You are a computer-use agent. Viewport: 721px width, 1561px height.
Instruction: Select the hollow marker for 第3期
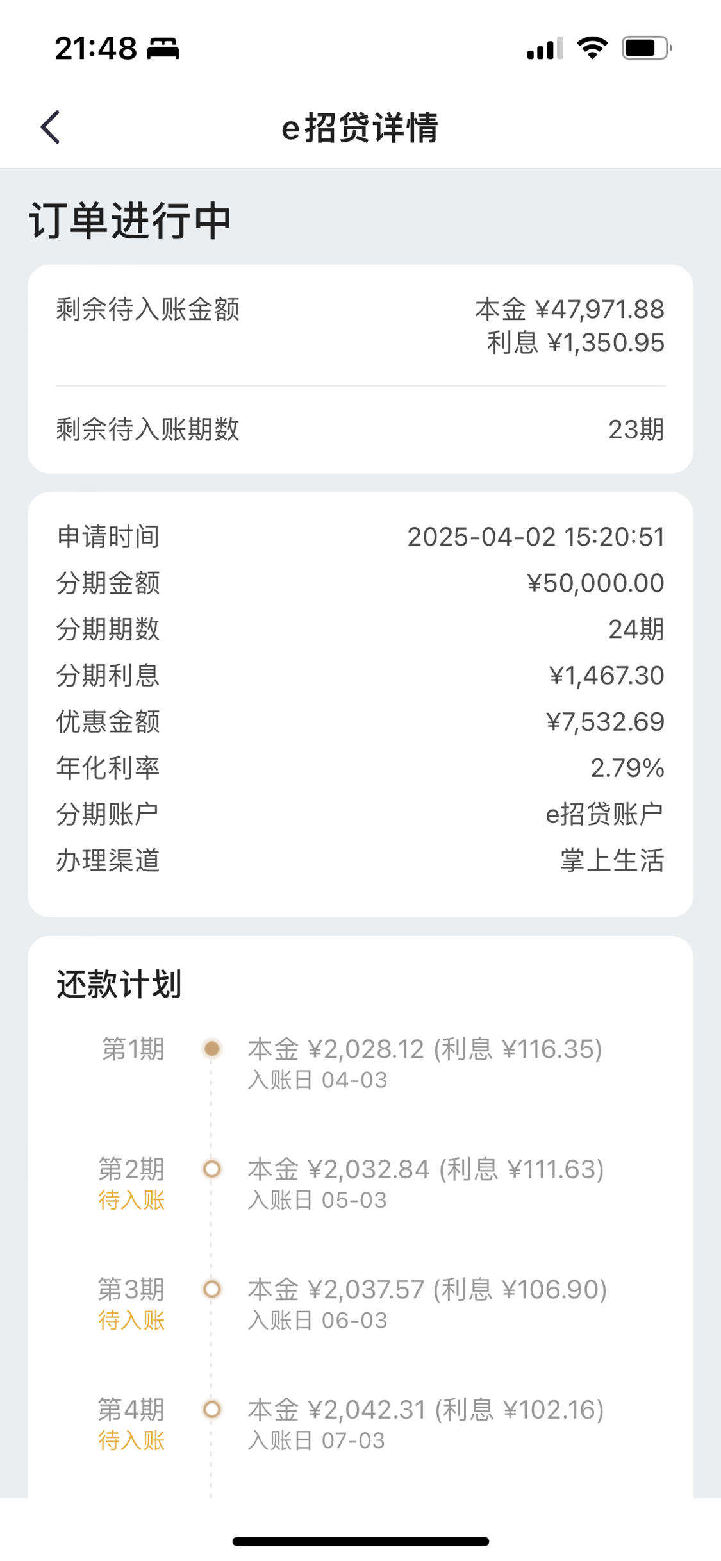pos(211,1289)
